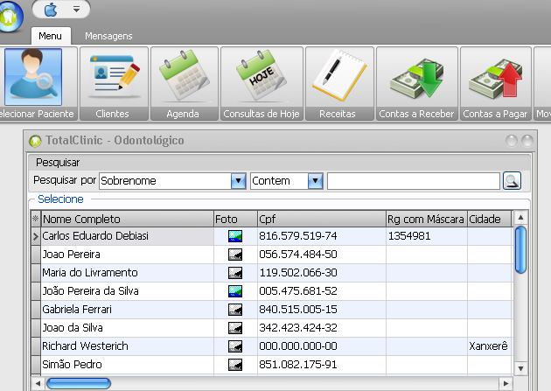
Task: Click photo icon for João Pereira da Silva
Action: [x=235, y=291]
